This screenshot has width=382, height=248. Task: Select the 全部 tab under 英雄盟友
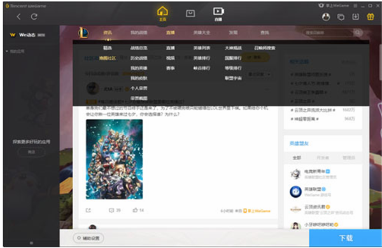click(x=297, y=158)
